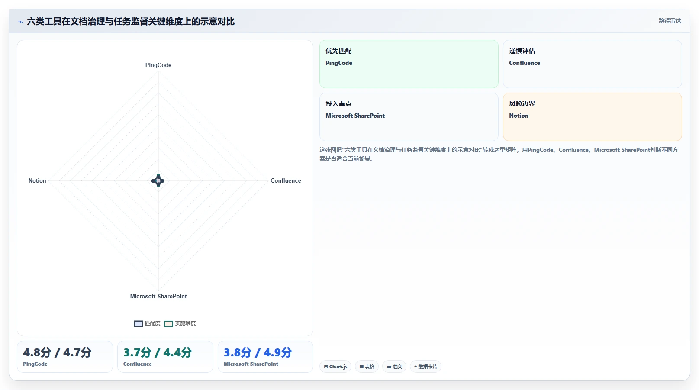
Task: Select the 数据卡片 tag chip
Action: click(x=425, y=367)
